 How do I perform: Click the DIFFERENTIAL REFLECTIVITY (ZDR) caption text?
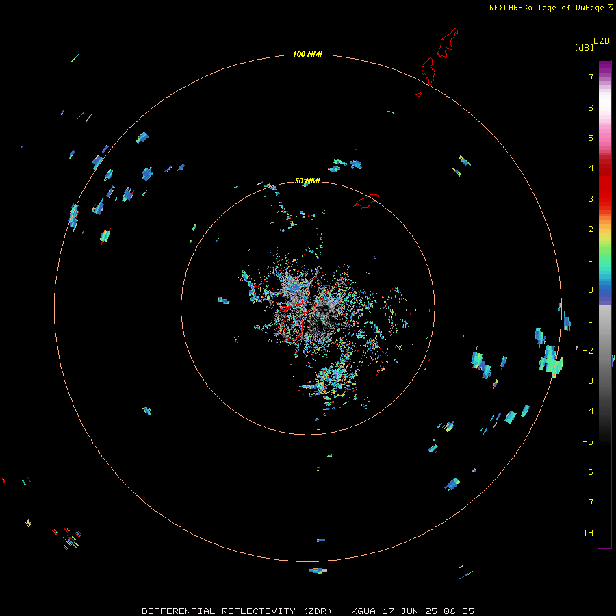point(237,611)
